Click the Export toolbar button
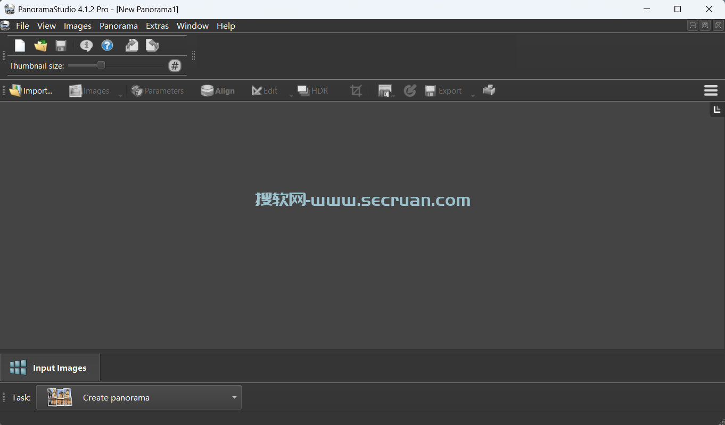This screenshot has height=425, width=725. [x=443, y=91]
